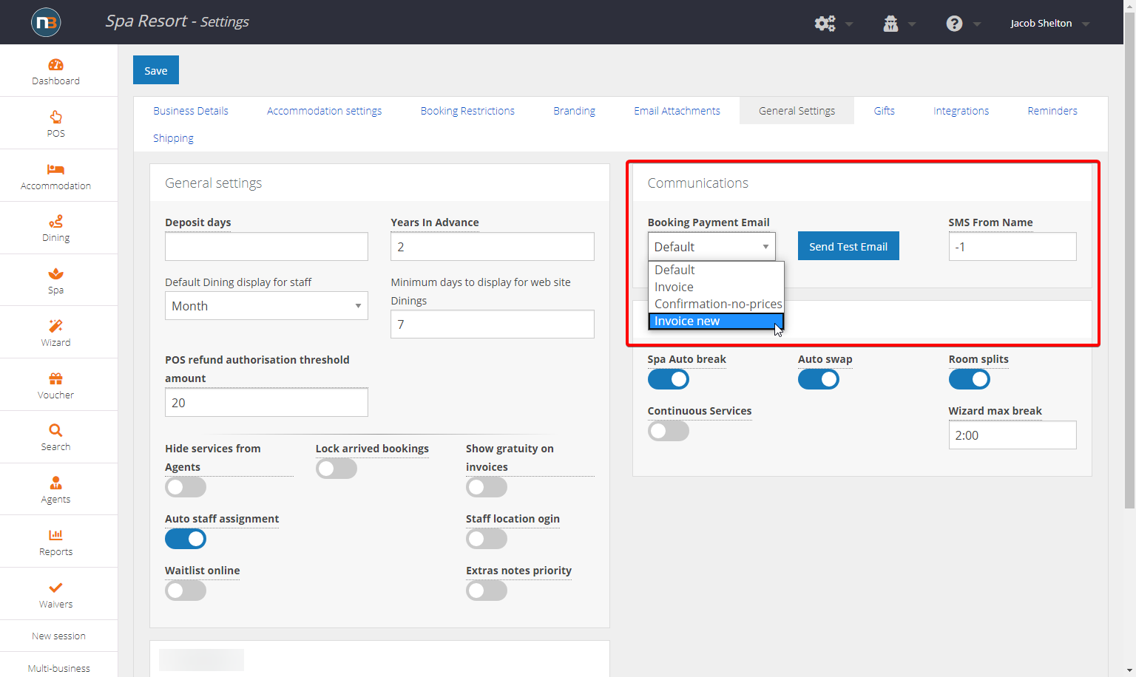
Task: Open the Dining icon in sidebar
Action: click(x=55, y=222)
